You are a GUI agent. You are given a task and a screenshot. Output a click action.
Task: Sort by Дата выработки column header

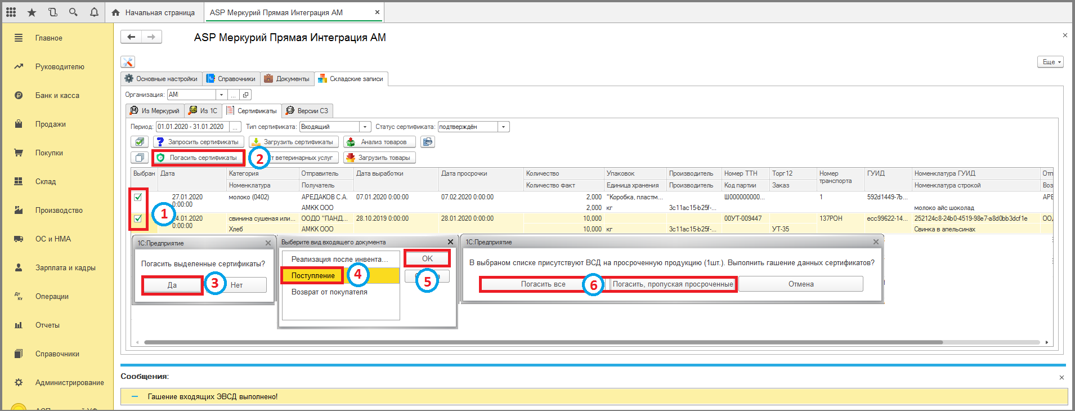(x=396, y=173)
